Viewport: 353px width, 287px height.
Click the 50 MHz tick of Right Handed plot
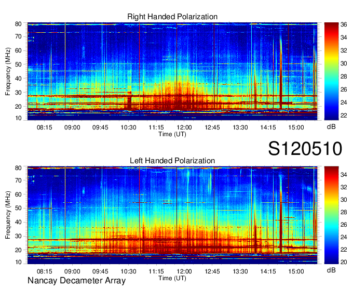coord(18,64)
